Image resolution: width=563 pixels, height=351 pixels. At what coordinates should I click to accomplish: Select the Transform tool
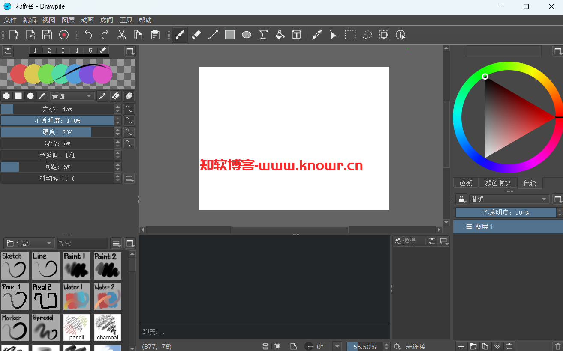[384, 35]
